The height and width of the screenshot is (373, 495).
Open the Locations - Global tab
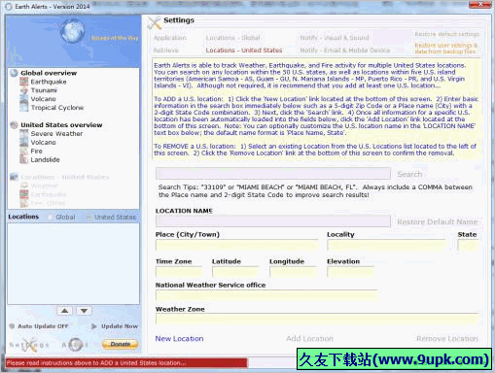pos(232,38)
